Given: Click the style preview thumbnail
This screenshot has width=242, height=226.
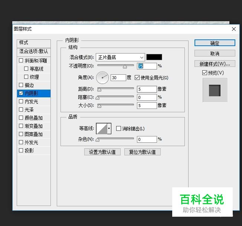Looking at the screenshot, I should pos(215,90).
